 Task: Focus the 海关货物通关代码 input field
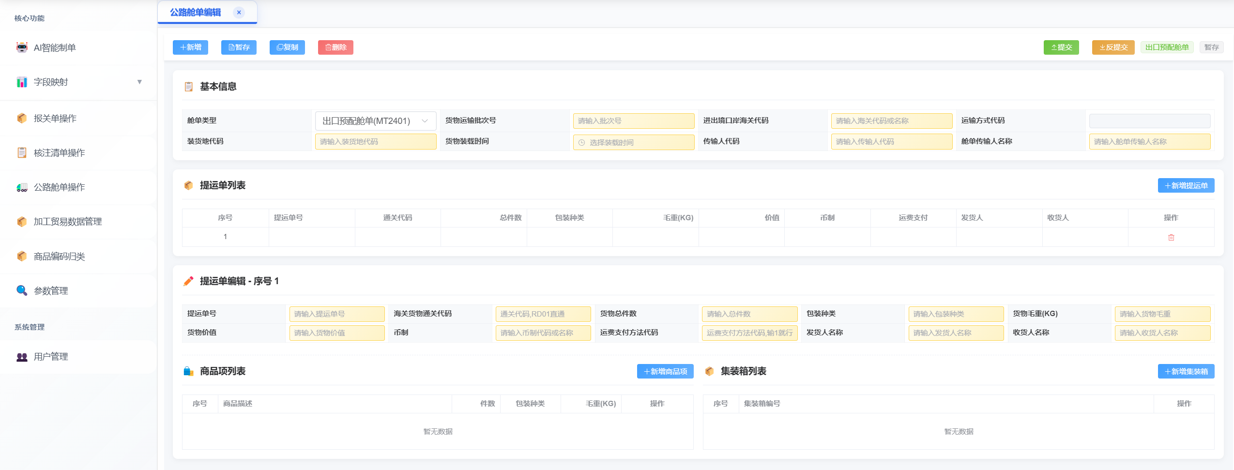point(543,314)
